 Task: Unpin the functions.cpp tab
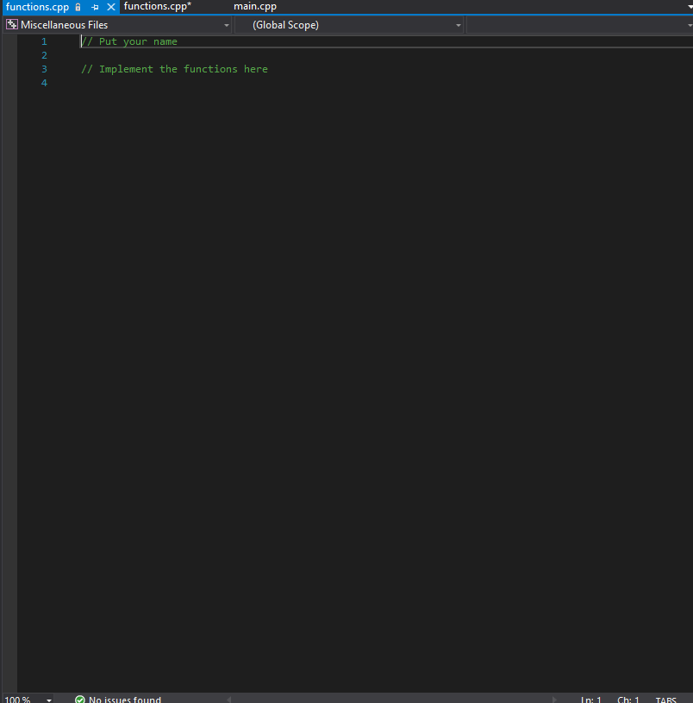[x=95, y=6]
